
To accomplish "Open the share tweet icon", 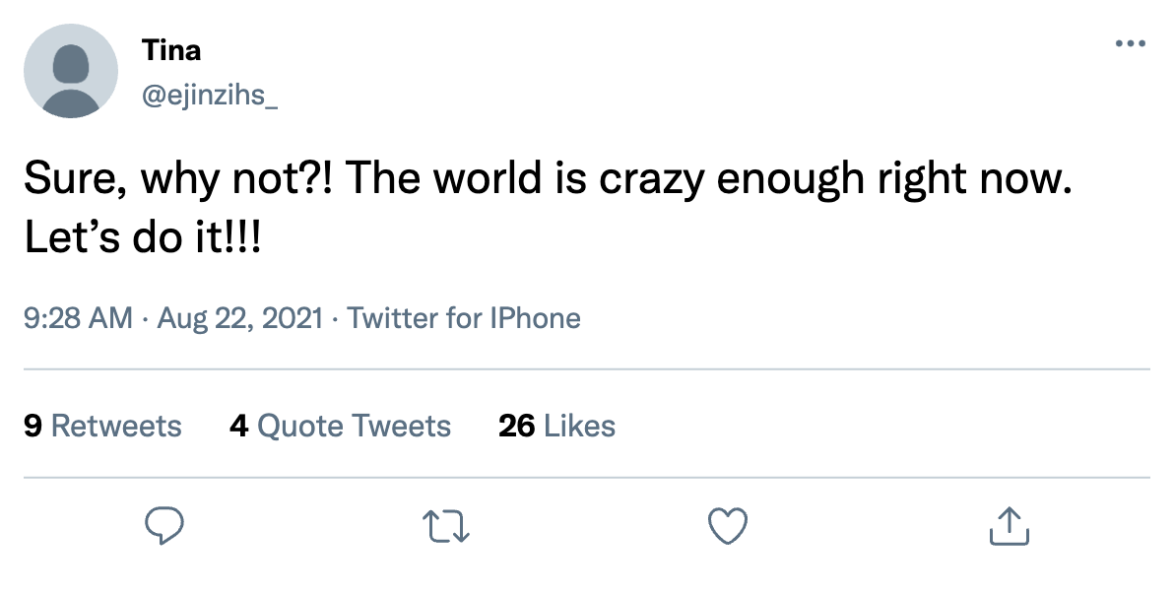I will 1009,525.
